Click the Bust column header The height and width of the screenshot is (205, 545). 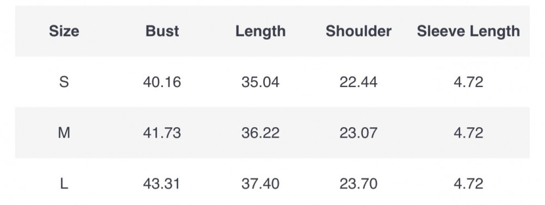pyautogui.click(x=162, y=31)
